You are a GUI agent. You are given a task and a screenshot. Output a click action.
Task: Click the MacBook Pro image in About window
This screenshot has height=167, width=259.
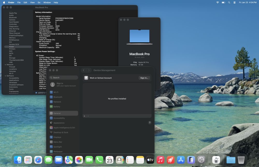pyautogui.click(x=140, y=37)
